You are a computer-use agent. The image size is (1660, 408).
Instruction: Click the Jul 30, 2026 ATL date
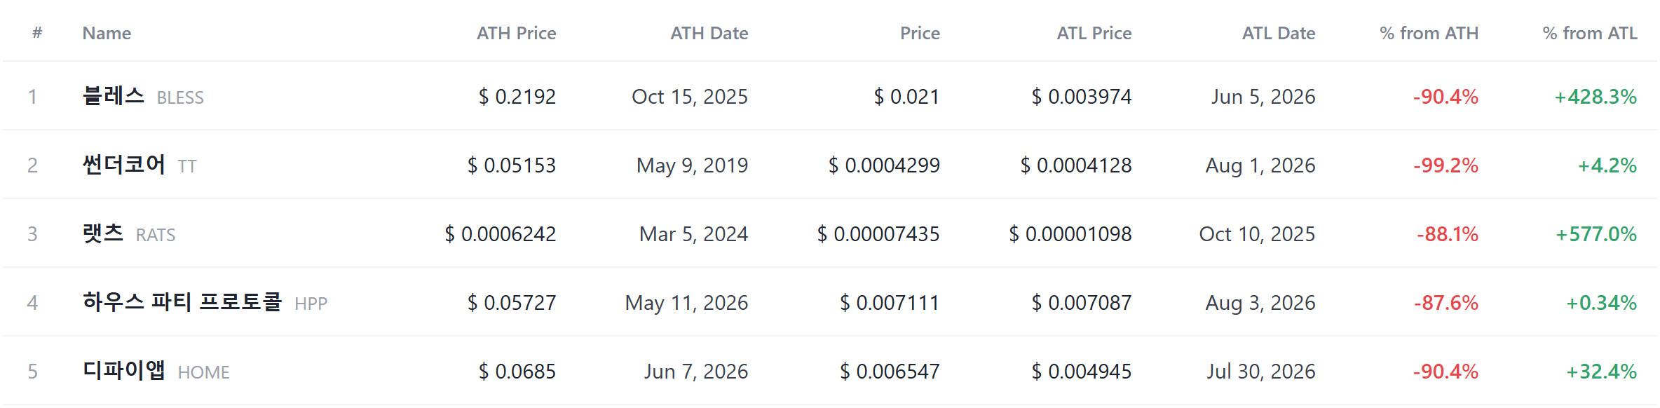(1260, 371)
